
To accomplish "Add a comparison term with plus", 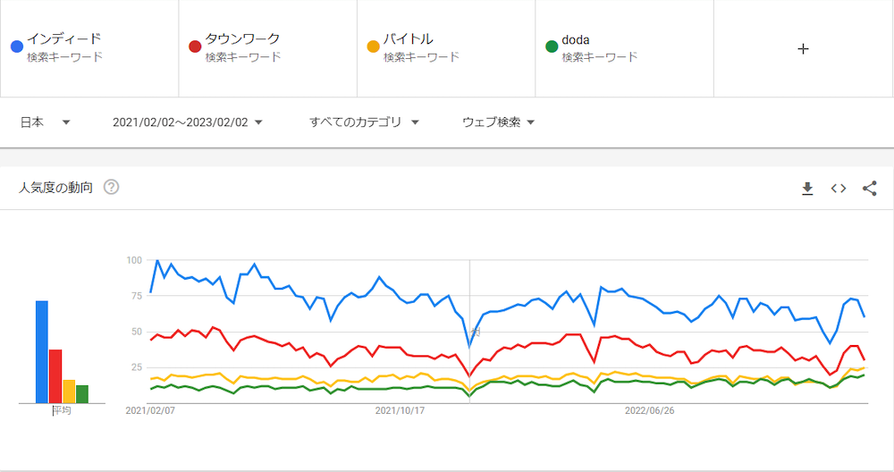I will pyautogui.click(x=803, y=49).
